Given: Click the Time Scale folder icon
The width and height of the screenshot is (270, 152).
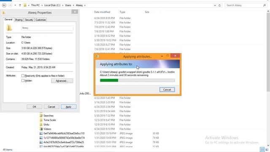Looking at the screenshot, I should coord(41,120).
